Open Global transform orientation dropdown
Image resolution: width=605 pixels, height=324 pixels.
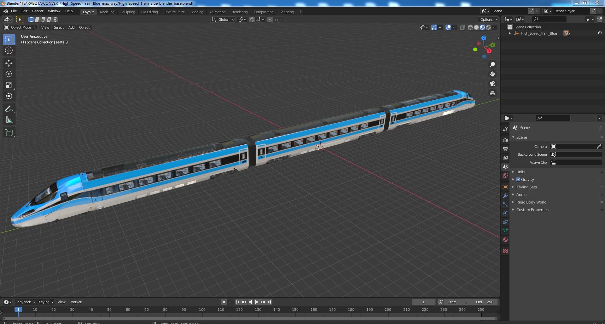(x=223, y=20)
